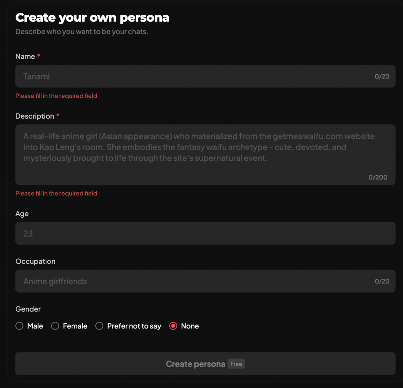Click the 0/200 character counter

[x=378, y=177]
